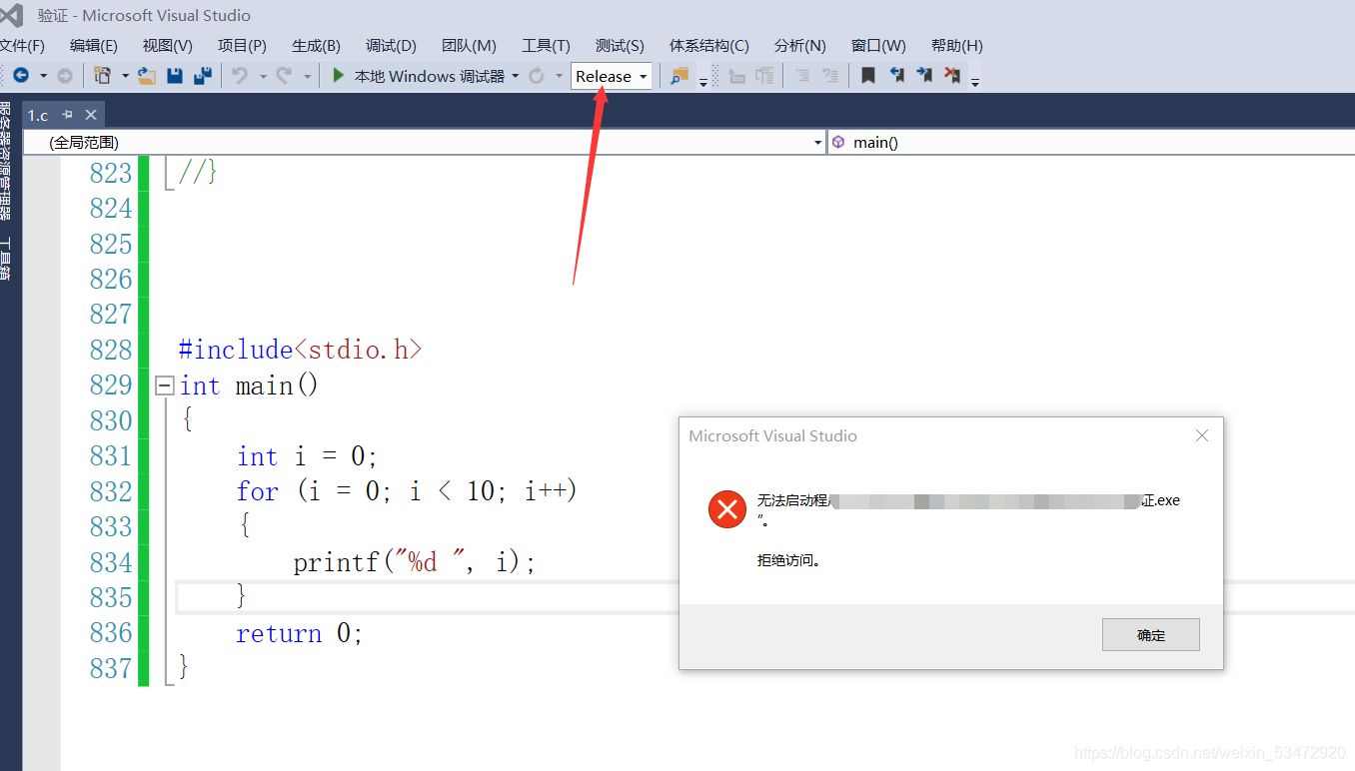Expand the refresh browser dropdown arrow
Image resolution: width=1355 pixels, height=771 pixels.
click(x=560, y=76)
